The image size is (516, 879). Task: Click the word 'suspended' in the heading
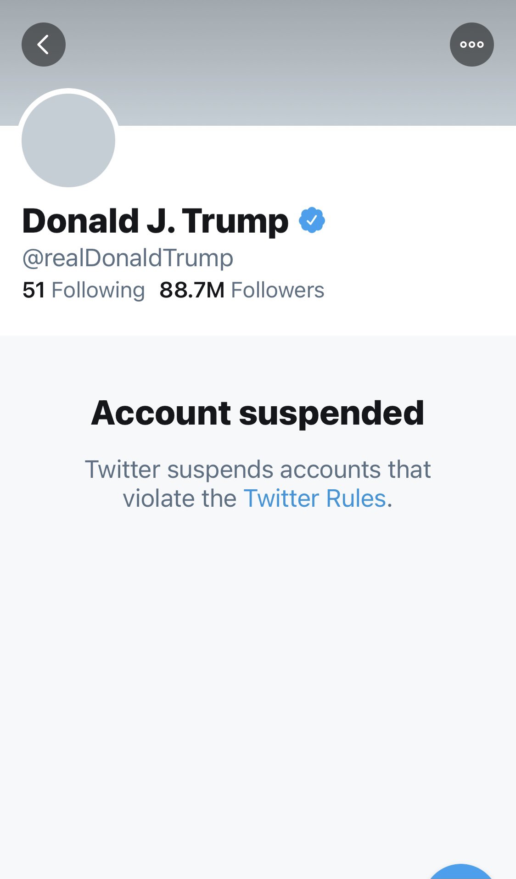tap(331, 413)
